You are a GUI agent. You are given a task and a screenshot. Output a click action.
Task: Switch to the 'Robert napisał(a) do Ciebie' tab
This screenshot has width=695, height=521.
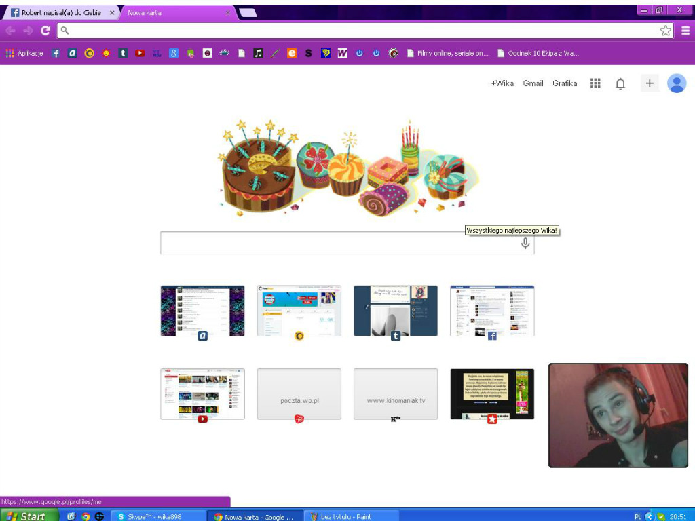coord(61,13)
